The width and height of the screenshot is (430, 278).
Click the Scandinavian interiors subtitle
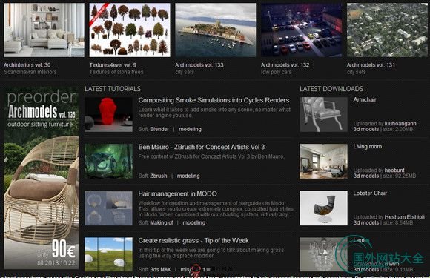coord(30,72)
